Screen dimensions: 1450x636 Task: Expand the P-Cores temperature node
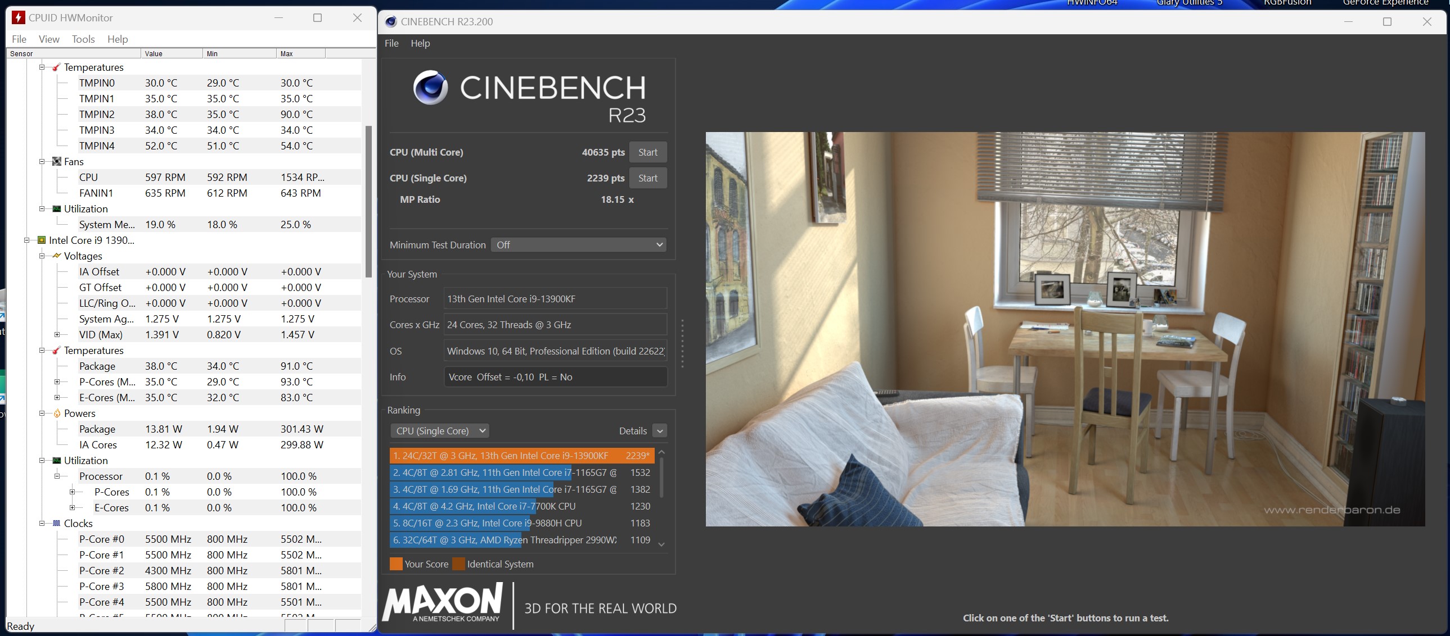pos(57,383)
